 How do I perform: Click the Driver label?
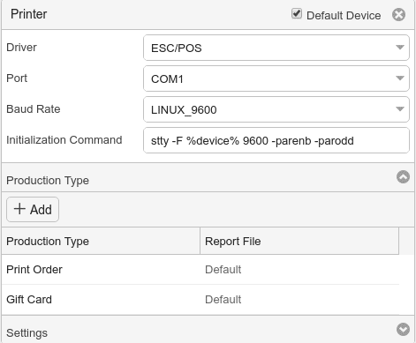coord(21,48)
